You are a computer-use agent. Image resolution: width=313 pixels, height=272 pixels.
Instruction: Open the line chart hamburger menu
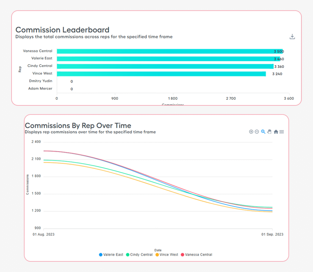[282, 132]
